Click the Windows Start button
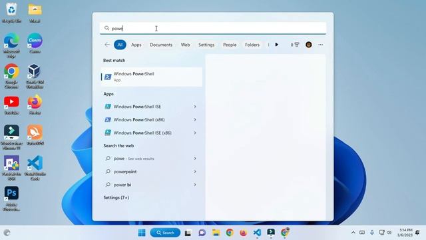 [142, 233]
